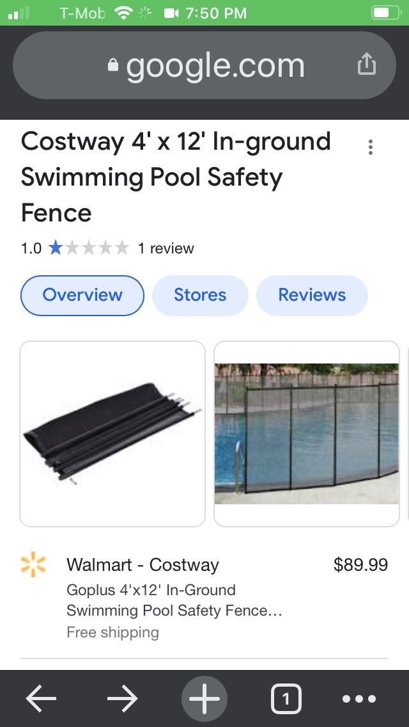Open the three-dot product options menu

(370, 148)
